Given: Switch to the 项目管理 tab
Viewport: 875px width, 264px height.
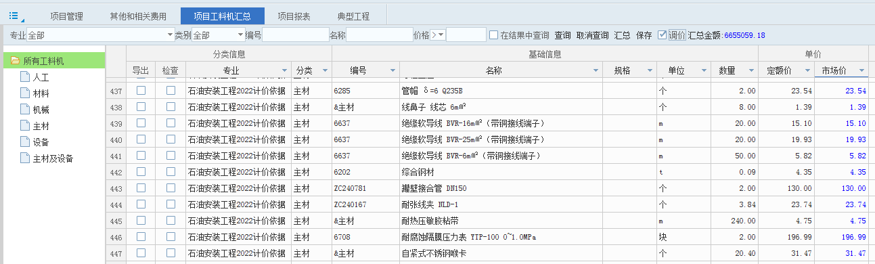Looking at the screenshot, I should click(66, 16).
